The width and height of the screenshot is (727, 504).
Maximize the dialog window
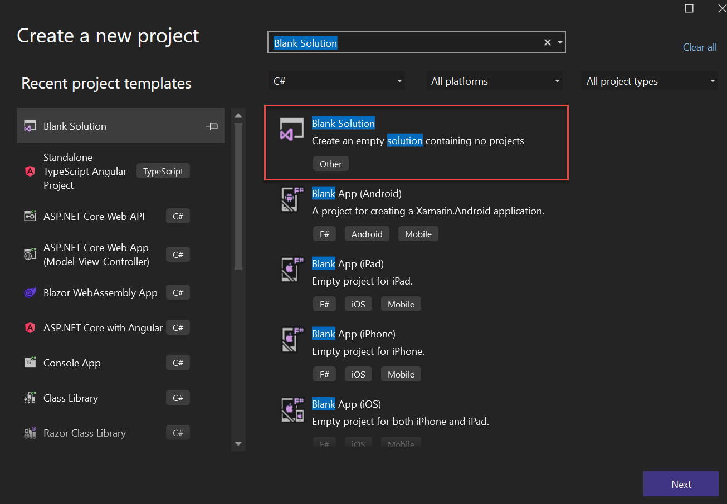coord(689,8)
